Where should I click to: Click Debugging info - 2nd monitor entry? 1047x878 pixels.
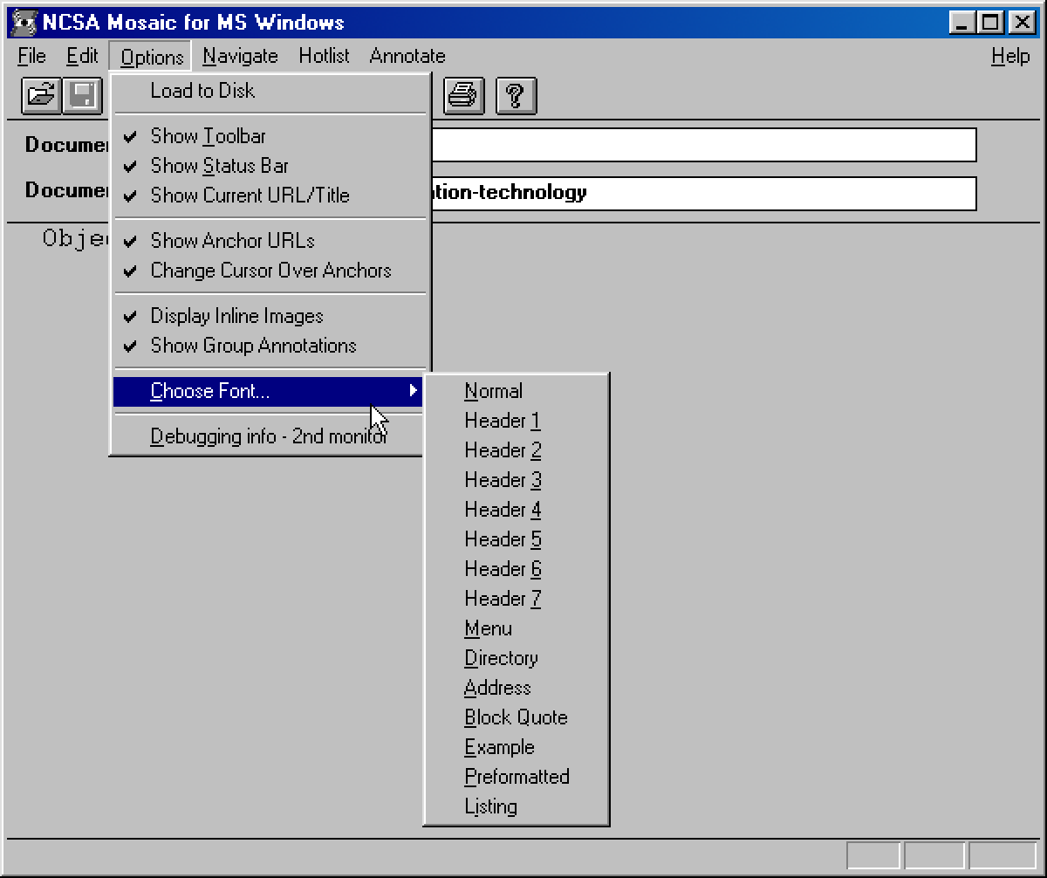coord(270,436)
